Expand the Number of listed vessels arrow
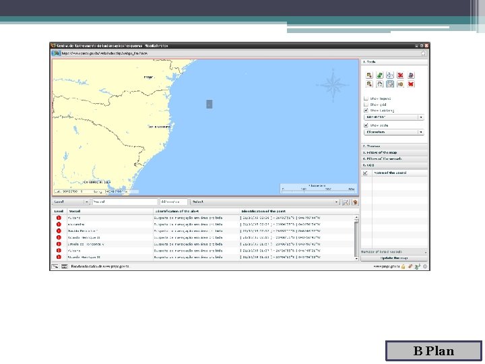The image size is (485, 364). pos(425,252)
